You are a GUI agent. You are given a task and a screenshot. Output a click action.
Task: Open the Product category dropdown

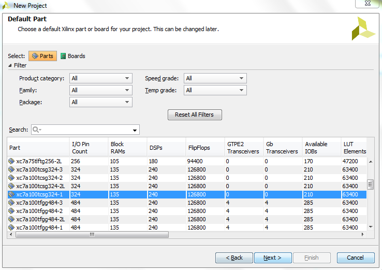(x=101, y=78)
